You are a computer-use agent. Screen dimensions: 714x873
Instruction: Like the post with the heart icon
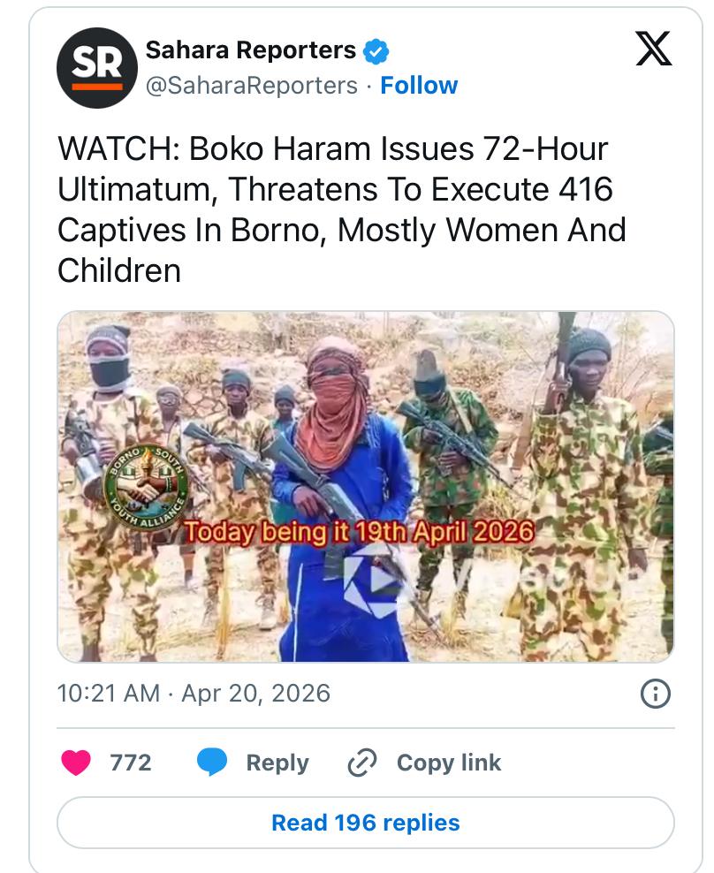coord(76,763)
